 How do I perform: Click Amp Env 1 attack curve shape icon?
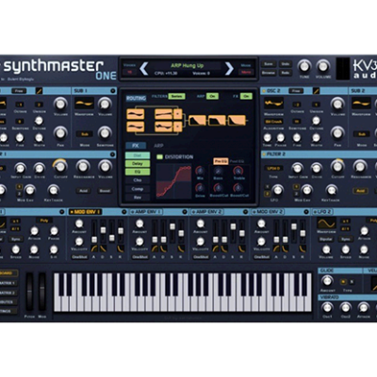tap(155, 249)
